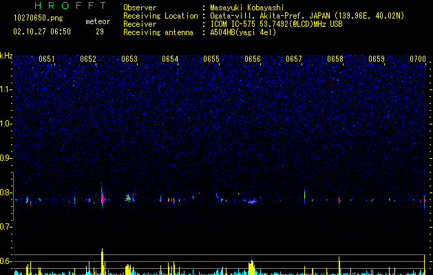The image size is (433, 275).
Task: Click the 0.7 kHz axis label
Action: pyautogui.click(x=6, y=227)
